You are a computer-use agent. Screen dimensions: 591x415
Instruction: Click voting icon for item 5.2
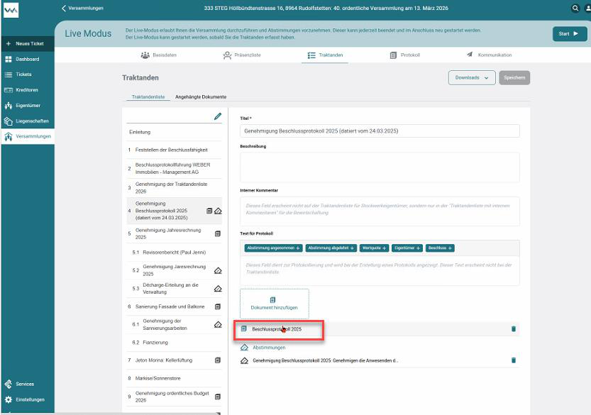pos(218,270)
